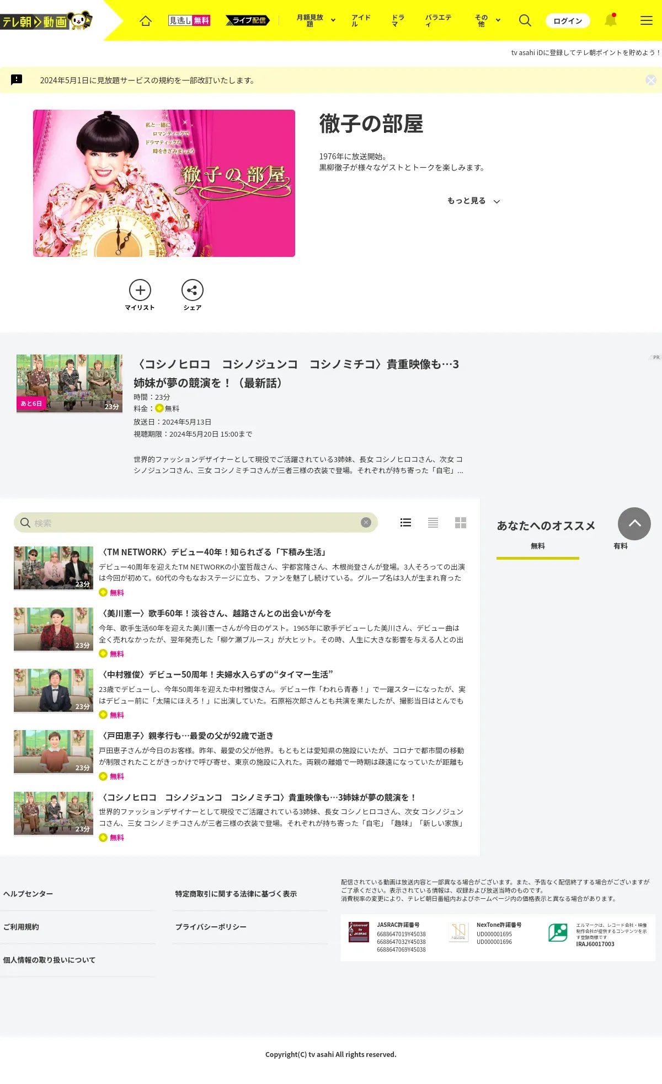Open the 見逃し無料 section

[189, 20]
